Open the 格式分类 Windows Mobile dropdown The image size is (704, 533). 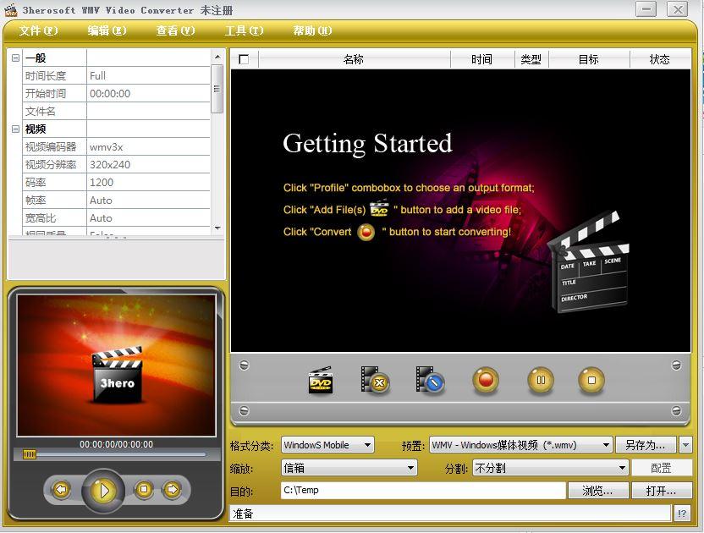(327, 445)
